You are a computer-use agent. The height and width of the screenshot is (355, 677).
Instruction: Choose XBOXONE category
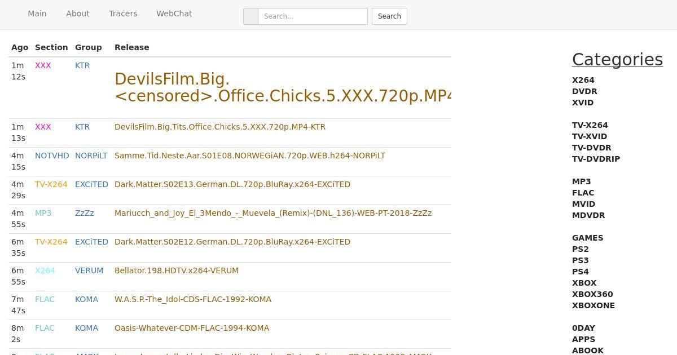[594, 305]
